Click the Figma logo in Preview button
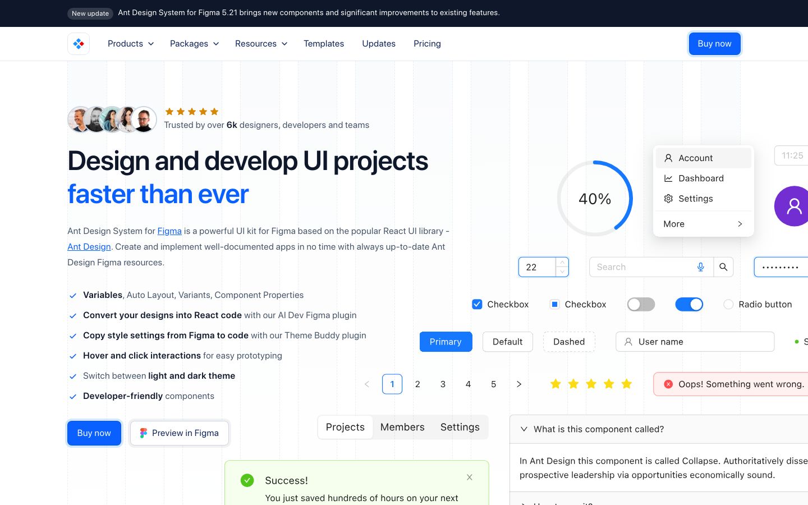808x505 pixels. click(144, 433)
